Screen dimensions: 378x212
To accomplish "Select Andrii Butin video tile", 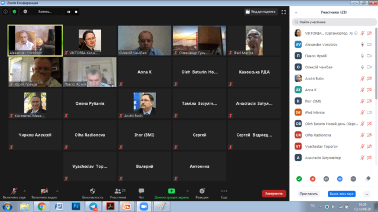I will click(x=145, y=104).
